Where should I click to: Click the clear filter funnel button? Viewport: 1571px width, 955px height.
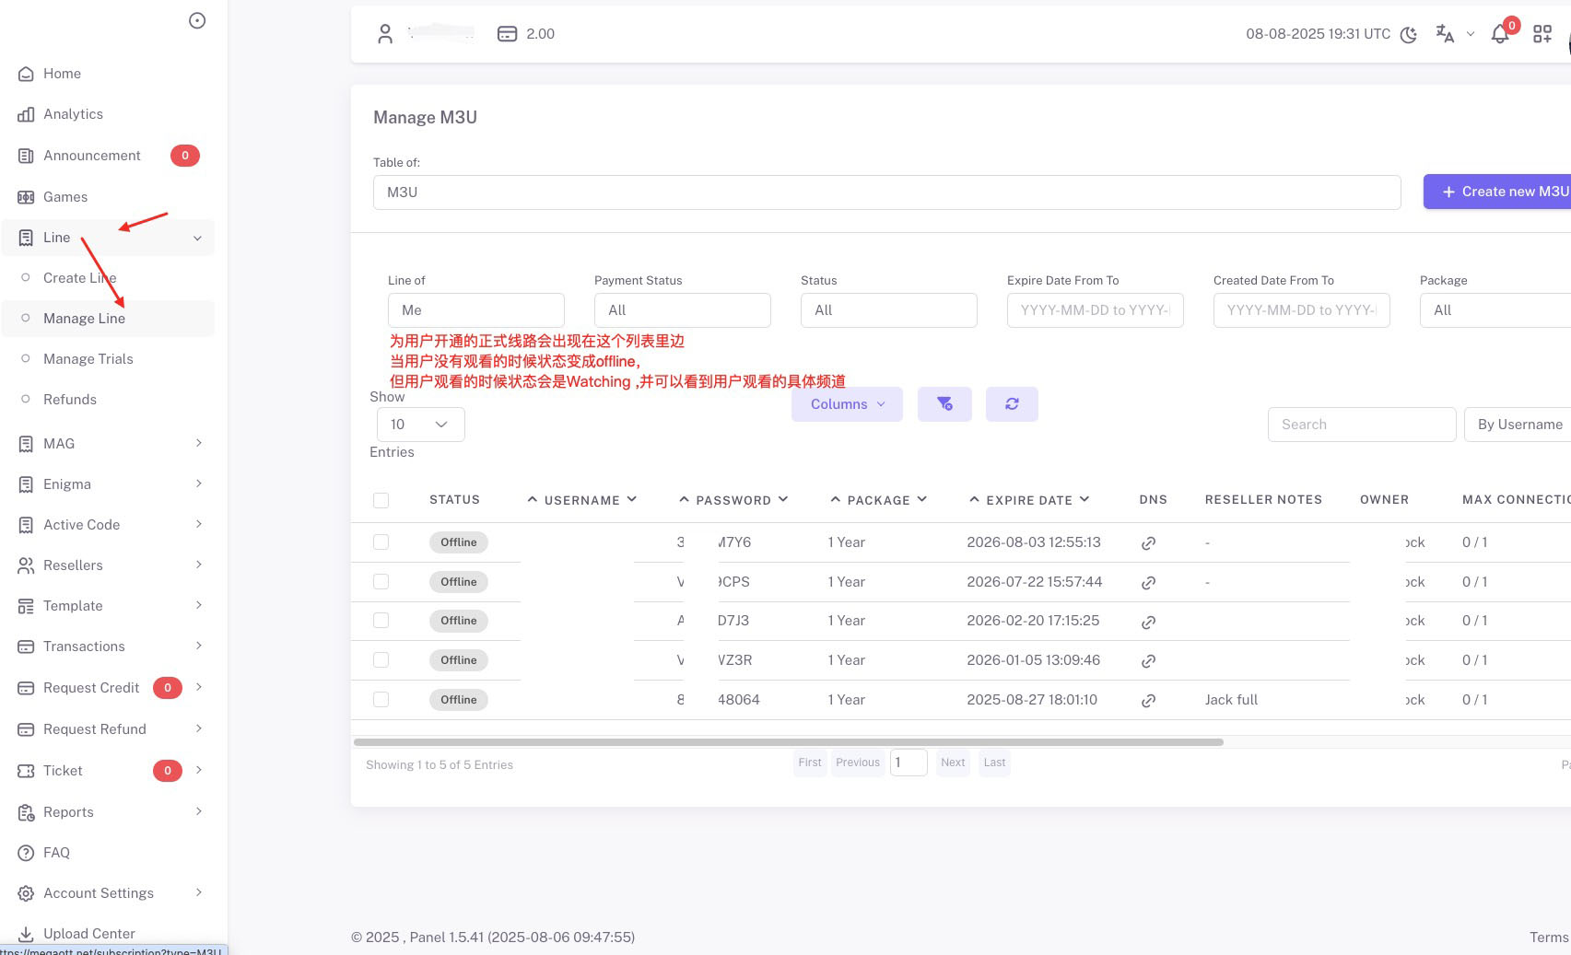(944, 404)
